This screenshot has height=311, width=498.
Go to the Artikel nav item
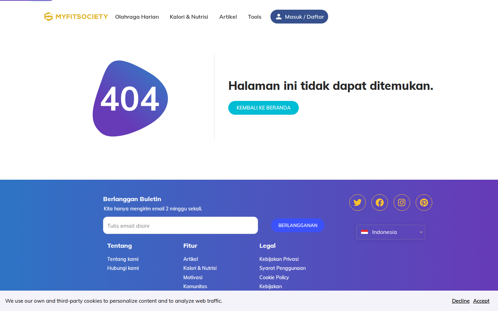pos(228,17)
